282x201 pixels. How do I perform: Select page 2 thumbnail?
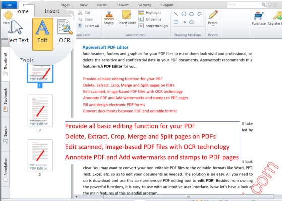click(40, 111)
